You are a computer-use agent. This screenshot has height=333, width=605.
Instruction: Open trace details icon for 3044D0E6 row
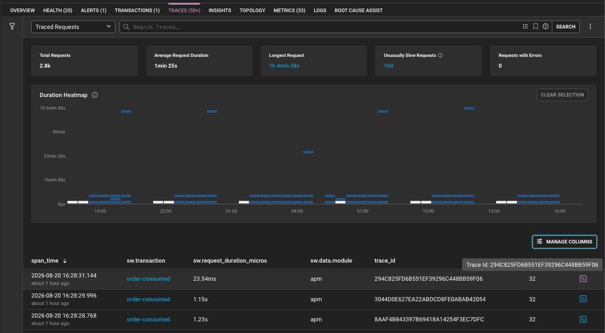(x=583, y=299)
